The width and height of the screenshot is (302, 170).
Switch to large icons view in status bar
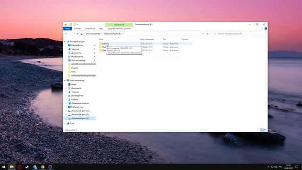(x=265, y=130)
